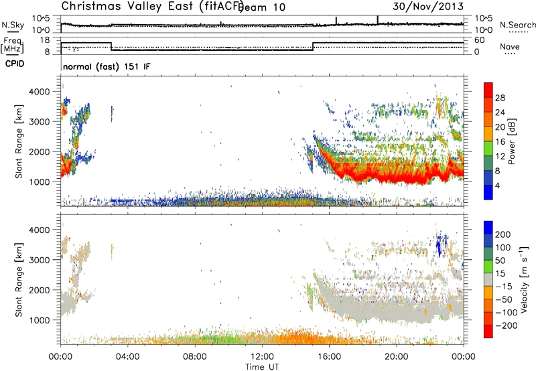This screenshot has width=536, height=371.
Task: Click the "Freq. [MHz]" axis label
Action: [12, 46]
